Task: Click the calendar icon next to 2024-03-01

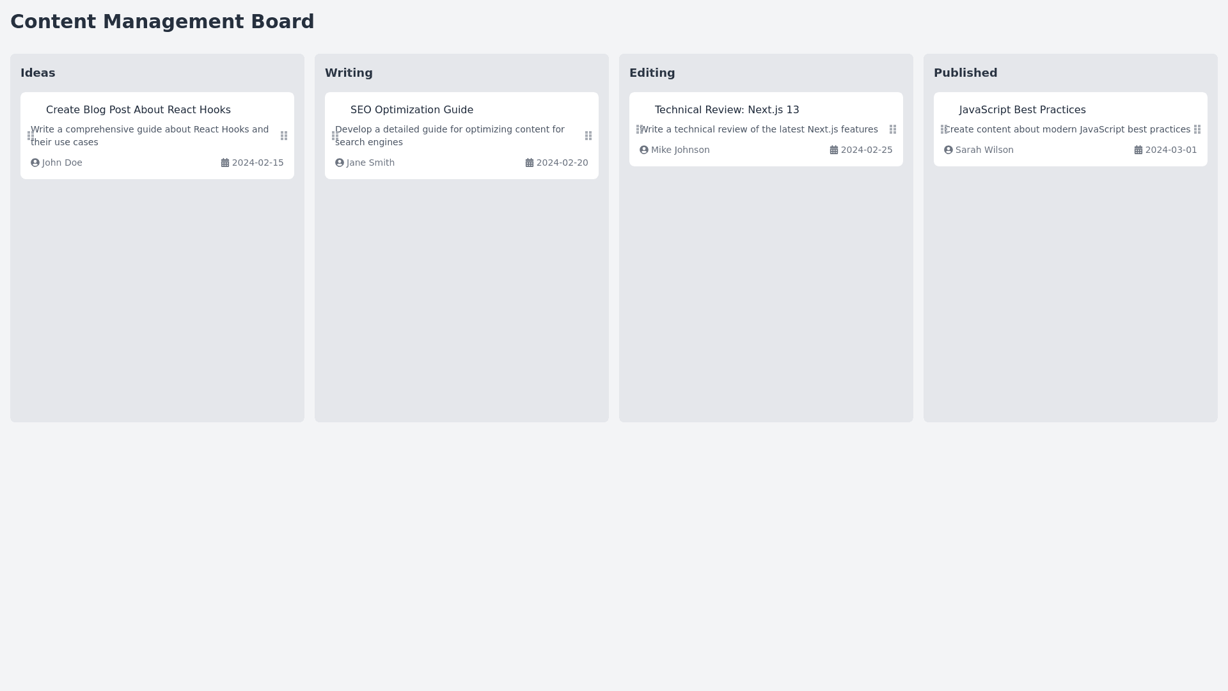Action: tap(1138, 150)
